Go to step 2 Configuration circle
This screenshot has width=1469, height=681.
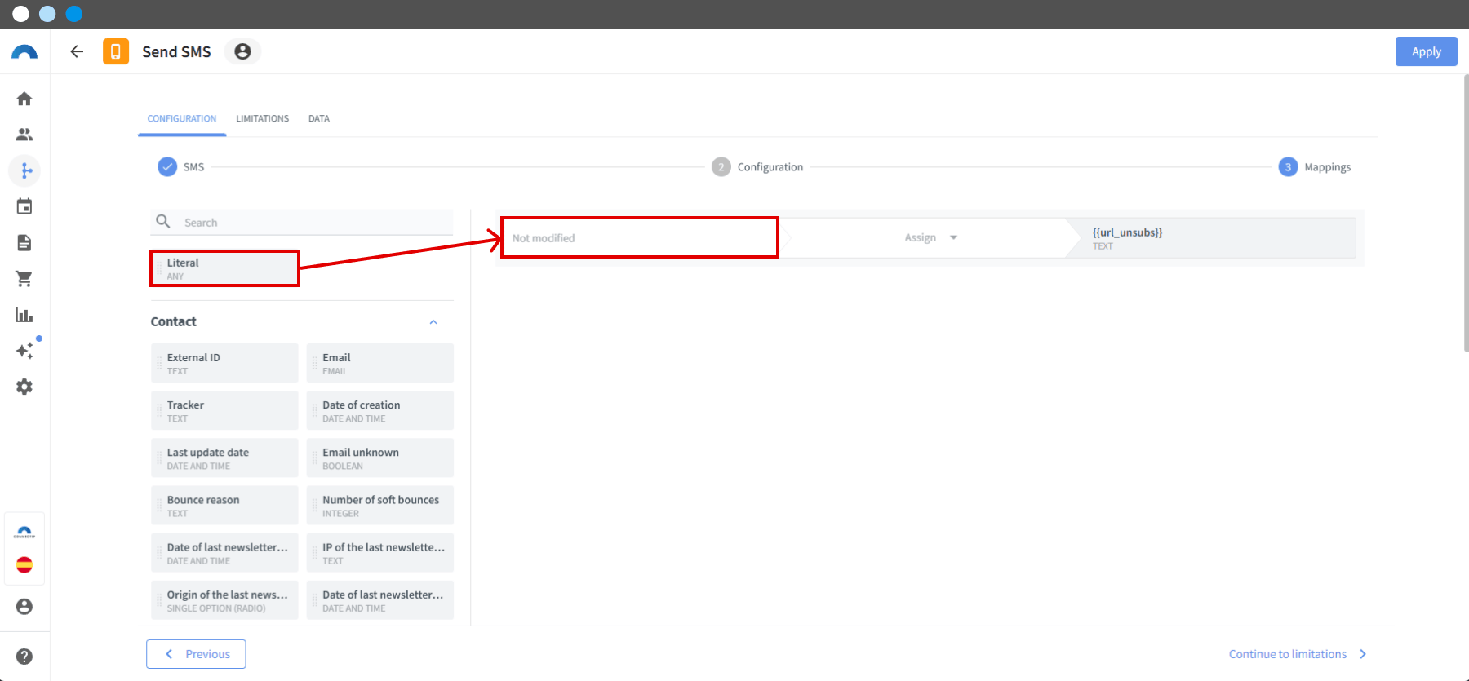pos(721,167)
